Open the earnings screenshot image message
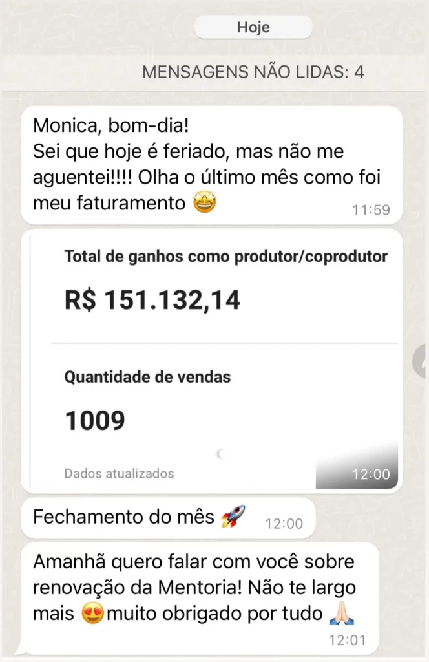429x662 pixels. pyautogui.click(x=212, y=361)
